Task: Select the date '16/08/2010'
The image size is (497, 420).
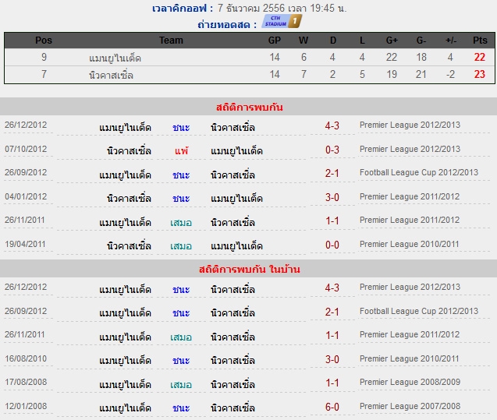Action: click(x=26, y=358)
